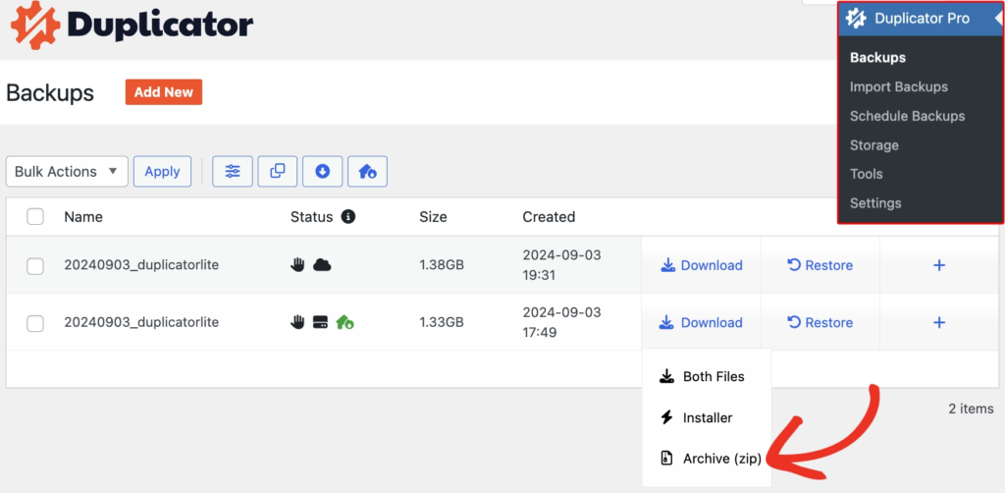Expand the first backup with plus icon

click(938, 265)
